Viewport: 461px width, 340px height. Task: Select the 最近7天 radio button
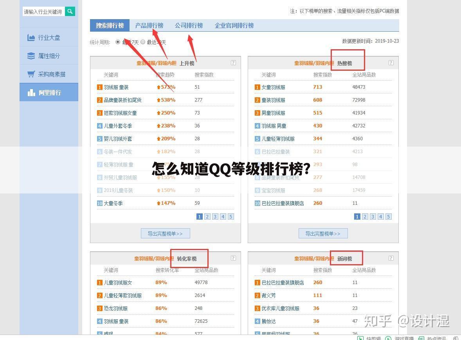(x=118, y=42)
